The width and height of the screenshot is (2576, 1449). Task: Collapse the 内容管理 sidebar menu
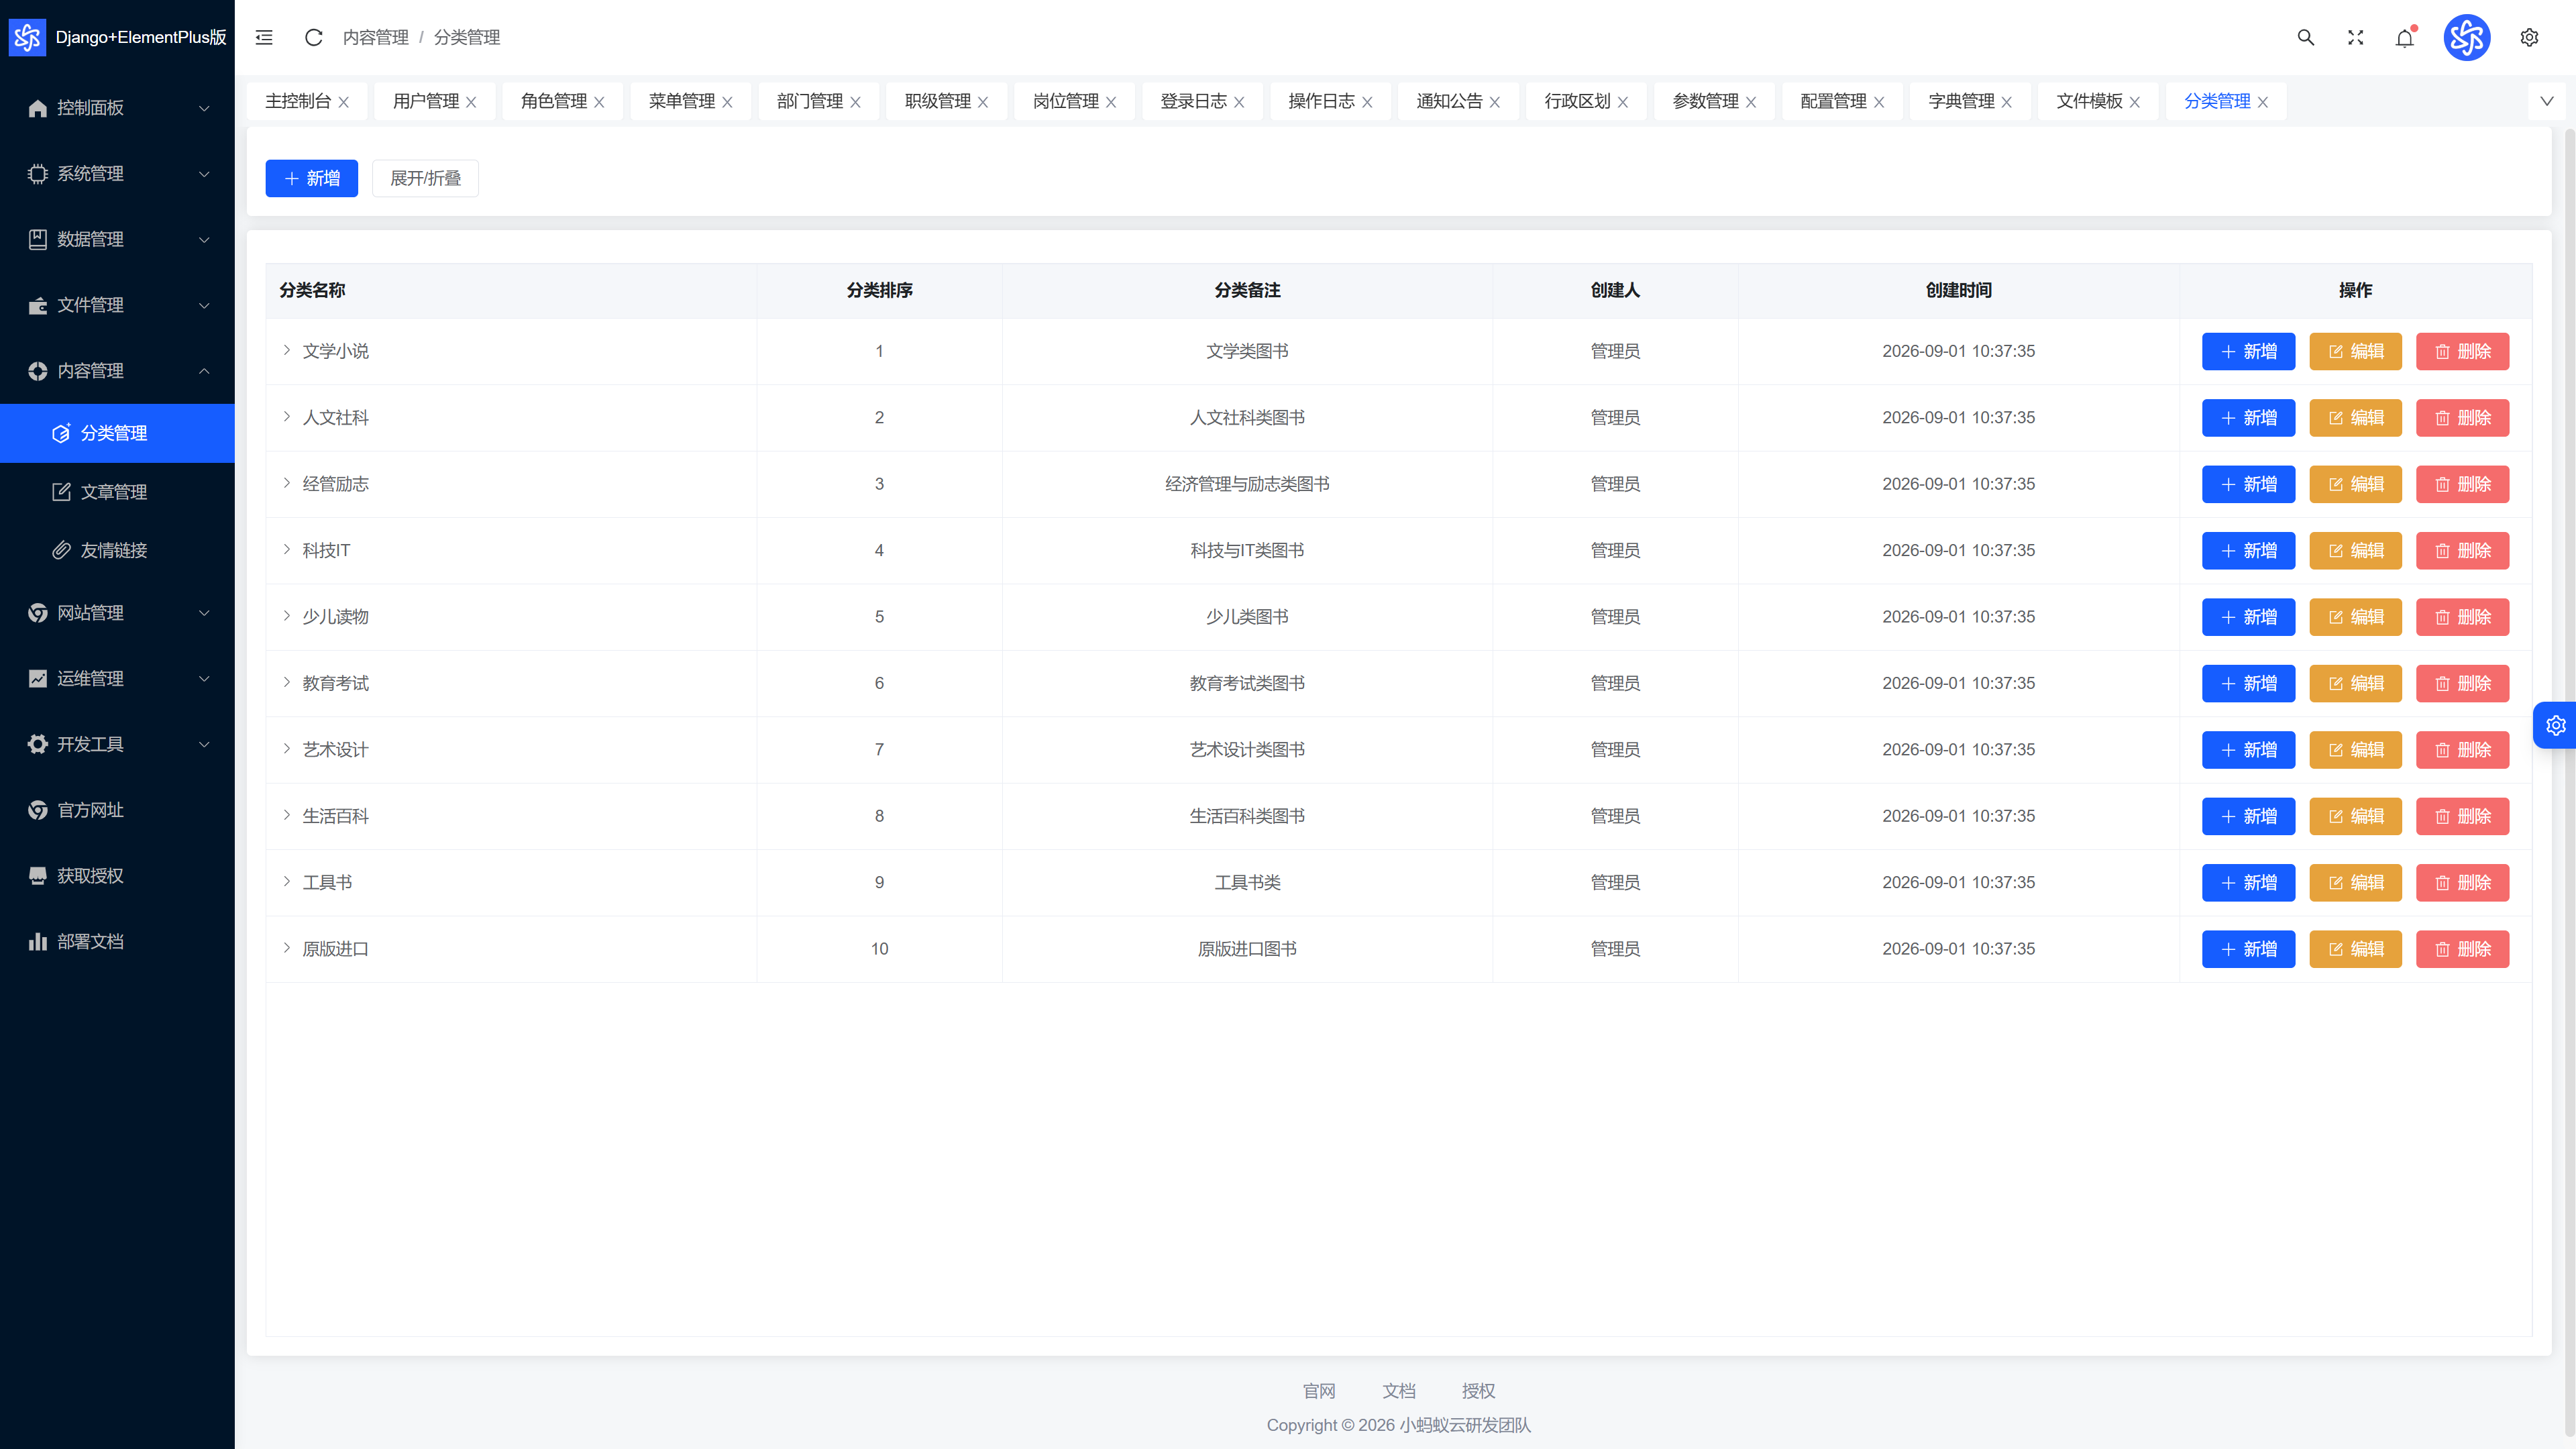pos(117,371)
